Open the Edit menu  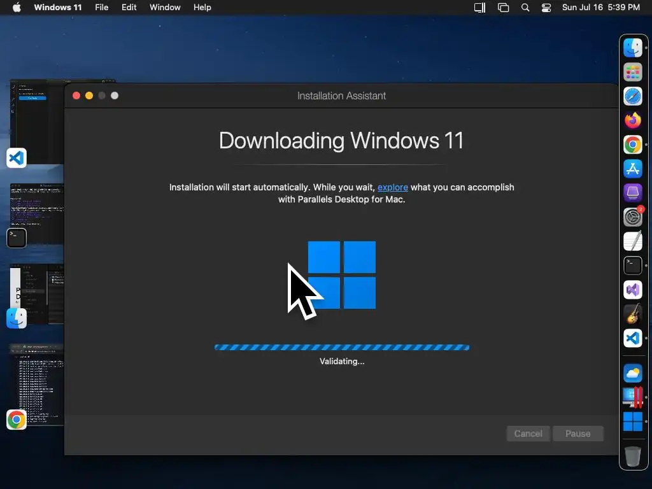[129, 8]
